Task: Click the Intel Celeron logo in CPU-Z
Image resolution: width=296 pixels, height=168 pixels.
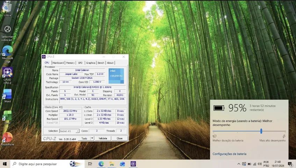Action: point(116,76)
